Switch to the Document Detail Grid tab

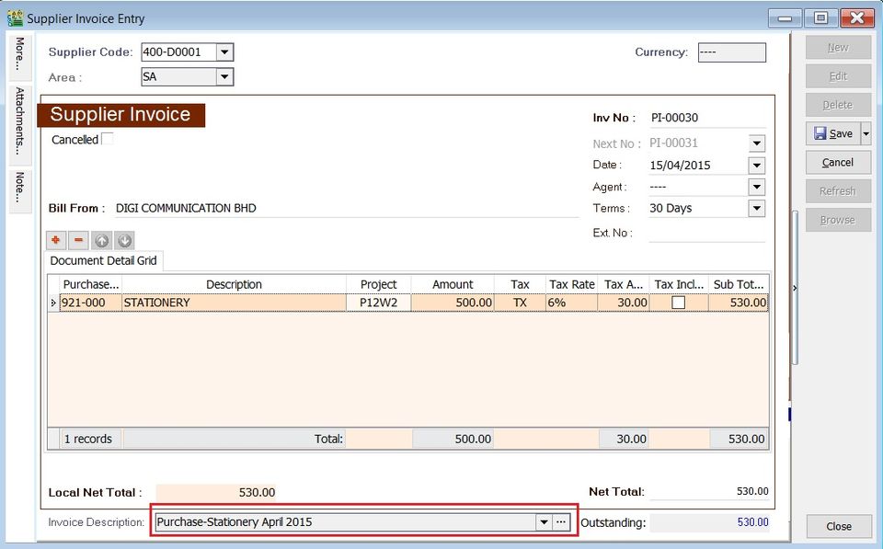click(104, 261)
